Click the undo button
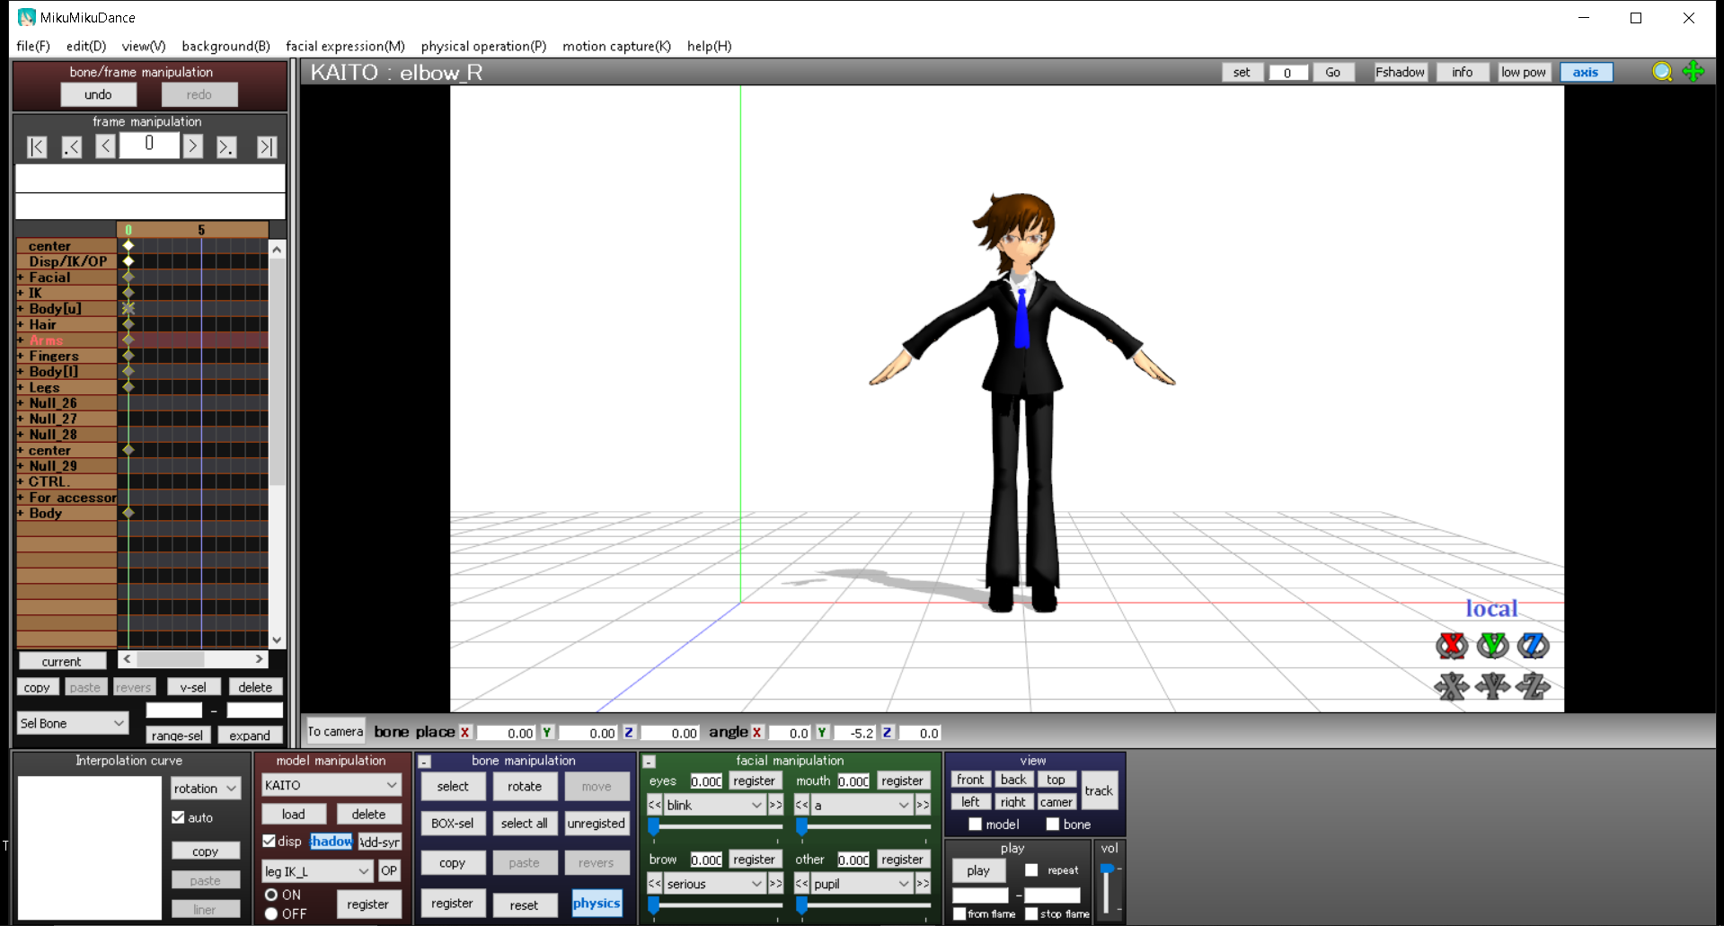The image size is (1724, 926). click(x=98, y=94)
